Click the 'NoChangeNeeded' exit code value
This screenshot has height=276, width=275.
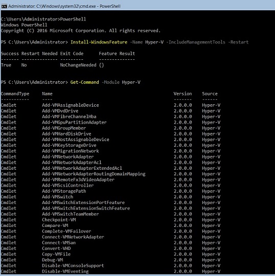[x=78, y=65]
